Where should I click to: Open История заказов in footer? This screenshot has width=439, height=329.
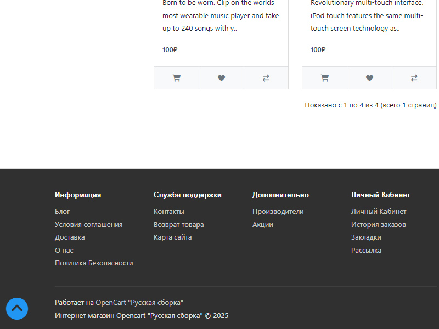[x=378, y=225]
